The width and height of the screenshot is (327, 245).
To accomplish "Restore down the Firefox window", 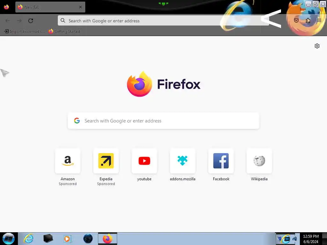I will pos(316,4).
